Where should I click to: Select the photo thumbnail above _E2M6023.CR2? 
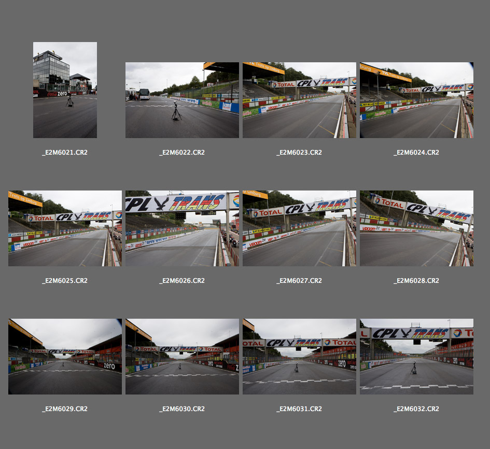coord(299,100)
